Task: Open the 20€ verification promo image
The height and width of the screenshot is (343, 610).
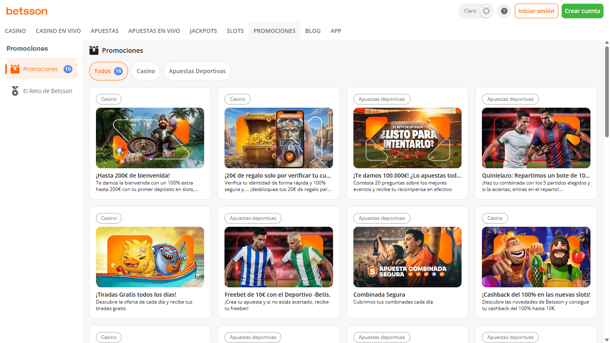Action: tap(279, 138)
